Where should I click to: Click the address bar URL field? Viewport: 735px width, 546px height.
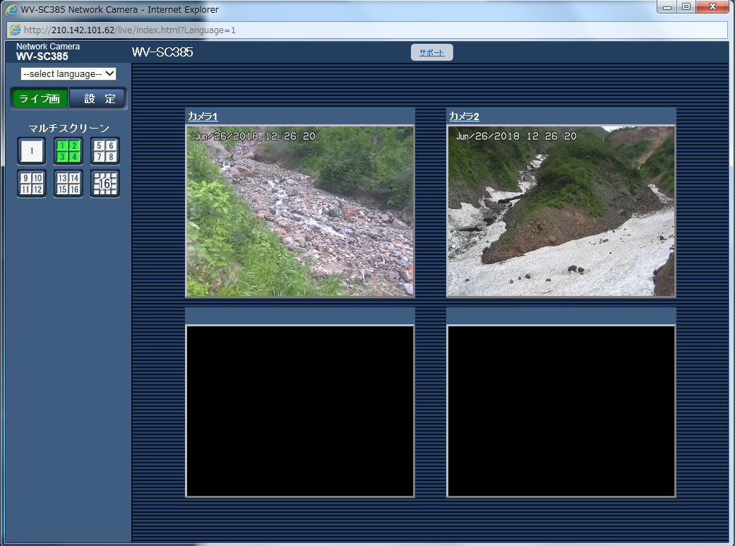click(x=367, y=30)
